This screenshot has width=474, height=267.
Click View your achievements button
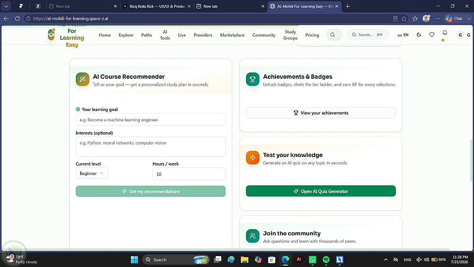click(x=320, y=113)
